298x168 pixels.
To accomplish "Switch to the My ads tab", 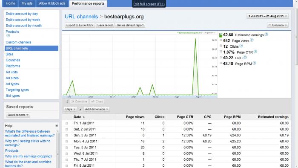I will click(x=27, y=3).
